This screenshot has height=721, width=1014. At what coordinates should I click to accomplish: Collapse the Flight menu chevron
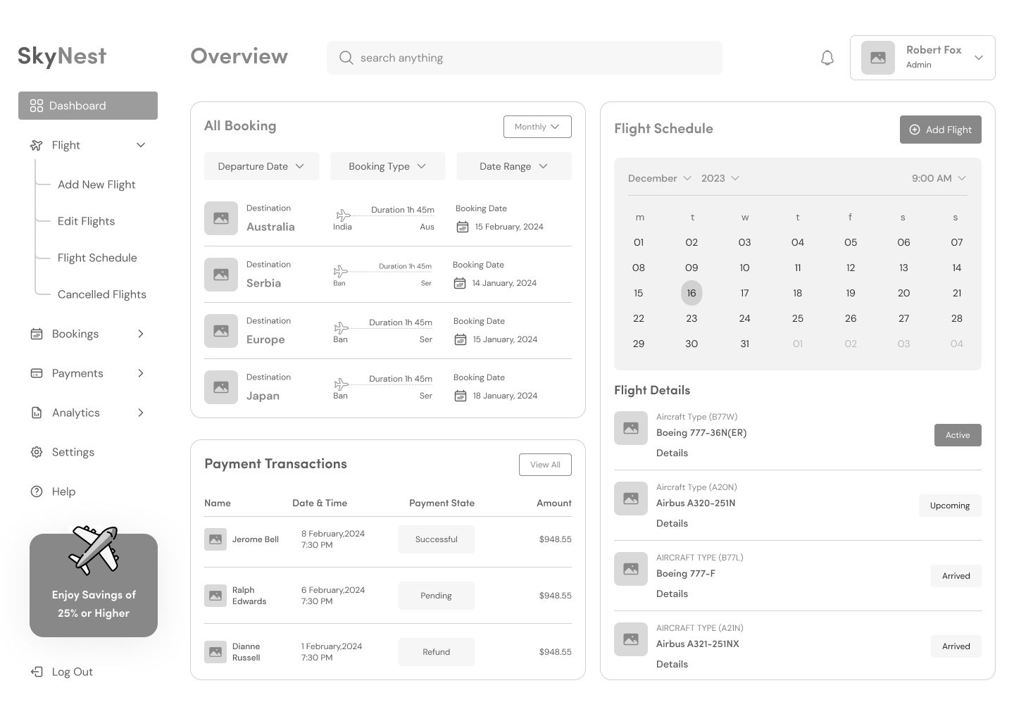click(140, 145)
